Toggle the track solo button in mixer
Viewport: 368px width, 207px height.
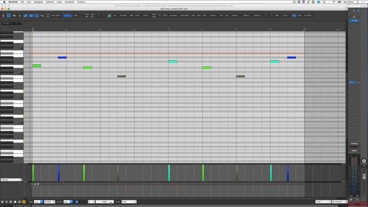(358, 200)
